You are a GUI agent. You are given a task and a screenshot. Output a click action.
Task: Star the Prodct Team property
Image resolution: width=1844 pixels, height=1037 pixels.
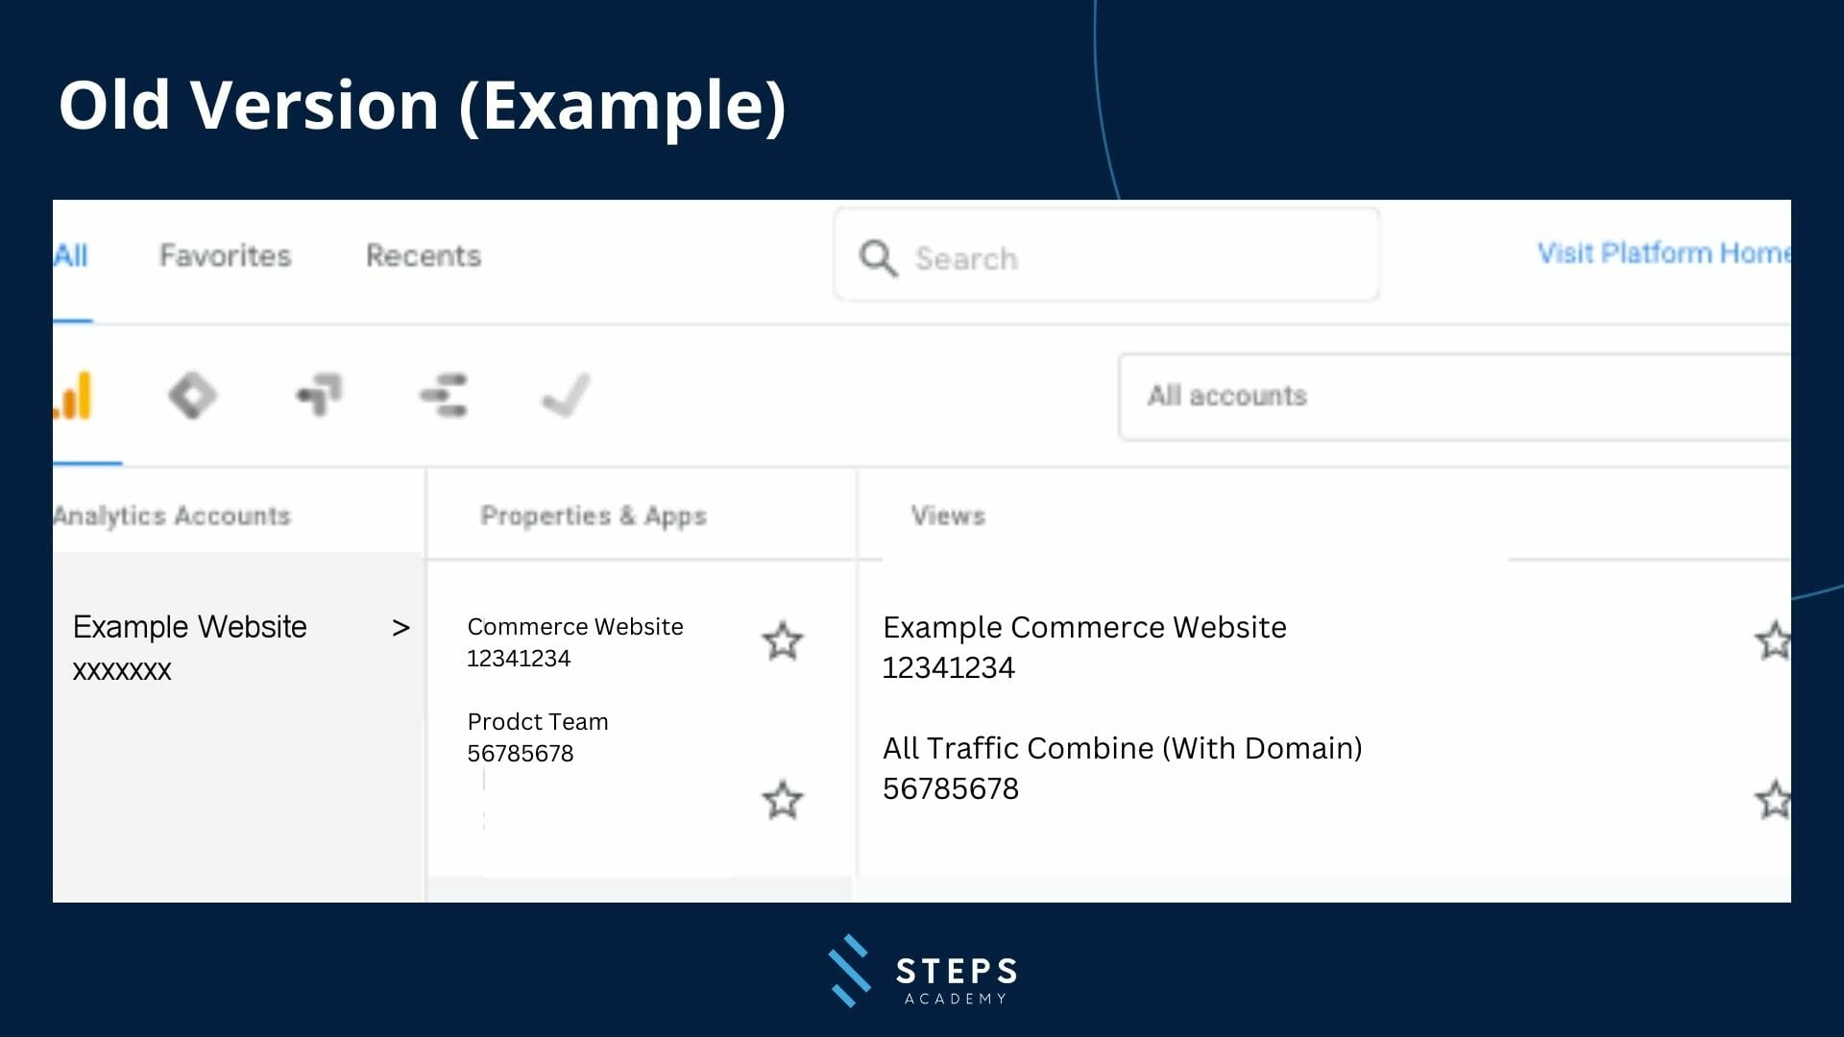tap(782, 800)
